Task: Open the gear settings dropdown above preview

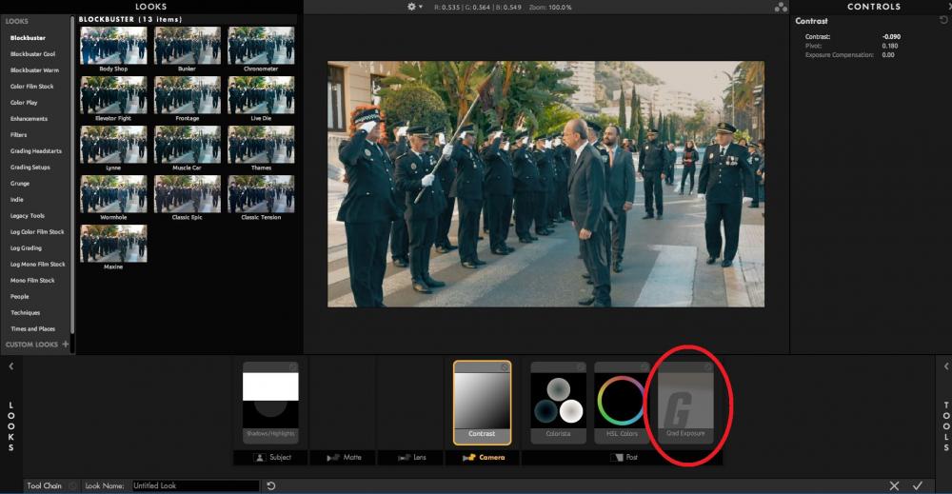Action: click(414, 7)
